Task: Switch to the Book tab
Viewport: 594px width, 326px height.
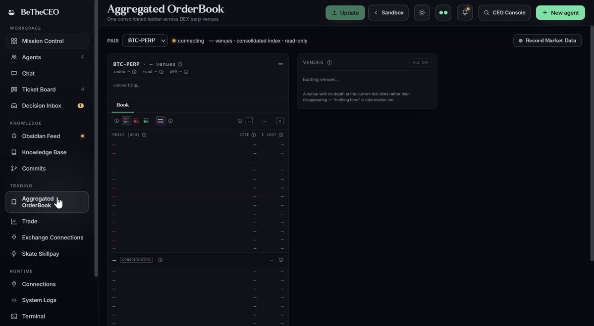Action: tap(123, 105)
